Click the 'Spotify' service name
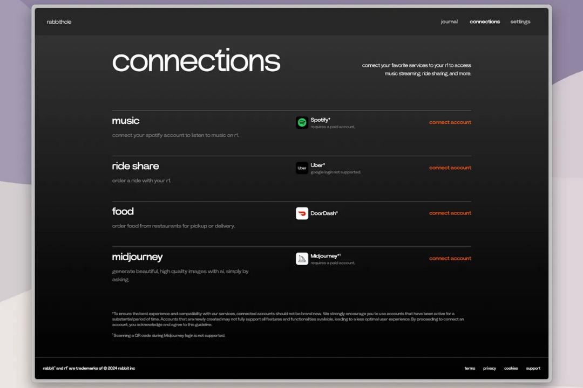The width and height of the screenshot is (583, 388). [x=320, y=120]
